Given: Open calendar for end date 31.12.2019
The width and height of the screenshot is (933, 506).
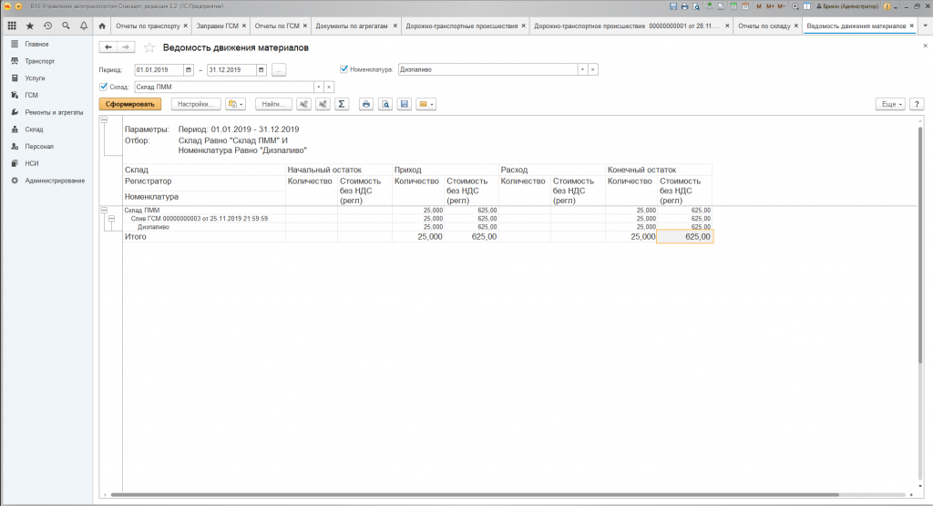Looking at the screenshot, I should point(261,69).
